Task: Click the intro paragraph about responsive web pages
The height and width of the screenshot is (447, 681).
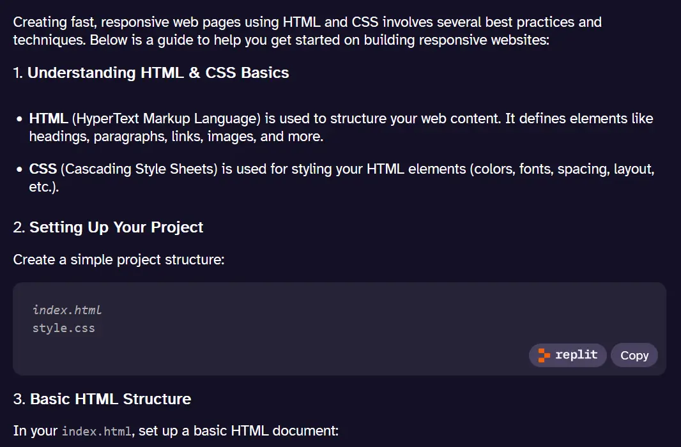Action: pos(307,31)
